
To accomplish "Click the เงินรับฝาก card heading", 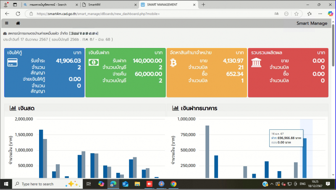I will (99, 52).
